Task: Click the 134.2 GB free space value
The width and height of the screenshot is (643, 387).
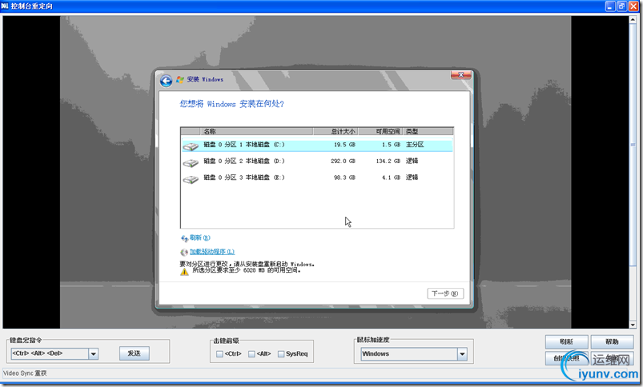Action: [388, 162]
